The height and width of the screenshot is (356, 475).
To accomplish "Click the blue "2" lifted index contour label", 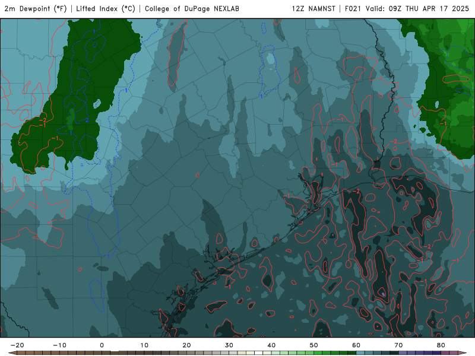I will [x=87, y=120].
